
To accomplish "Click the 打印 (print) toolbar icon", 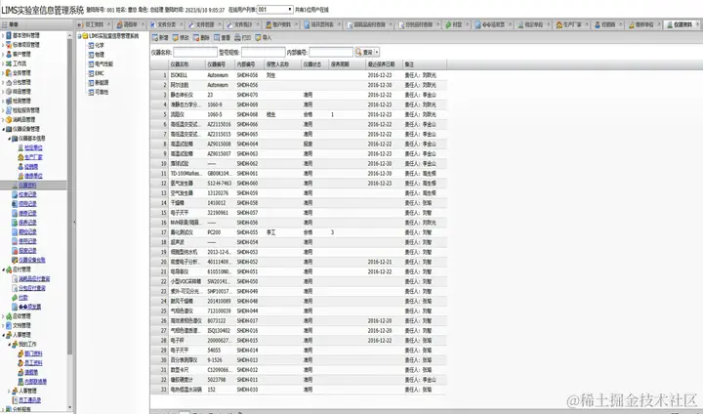I will click(x=237, y=38).
